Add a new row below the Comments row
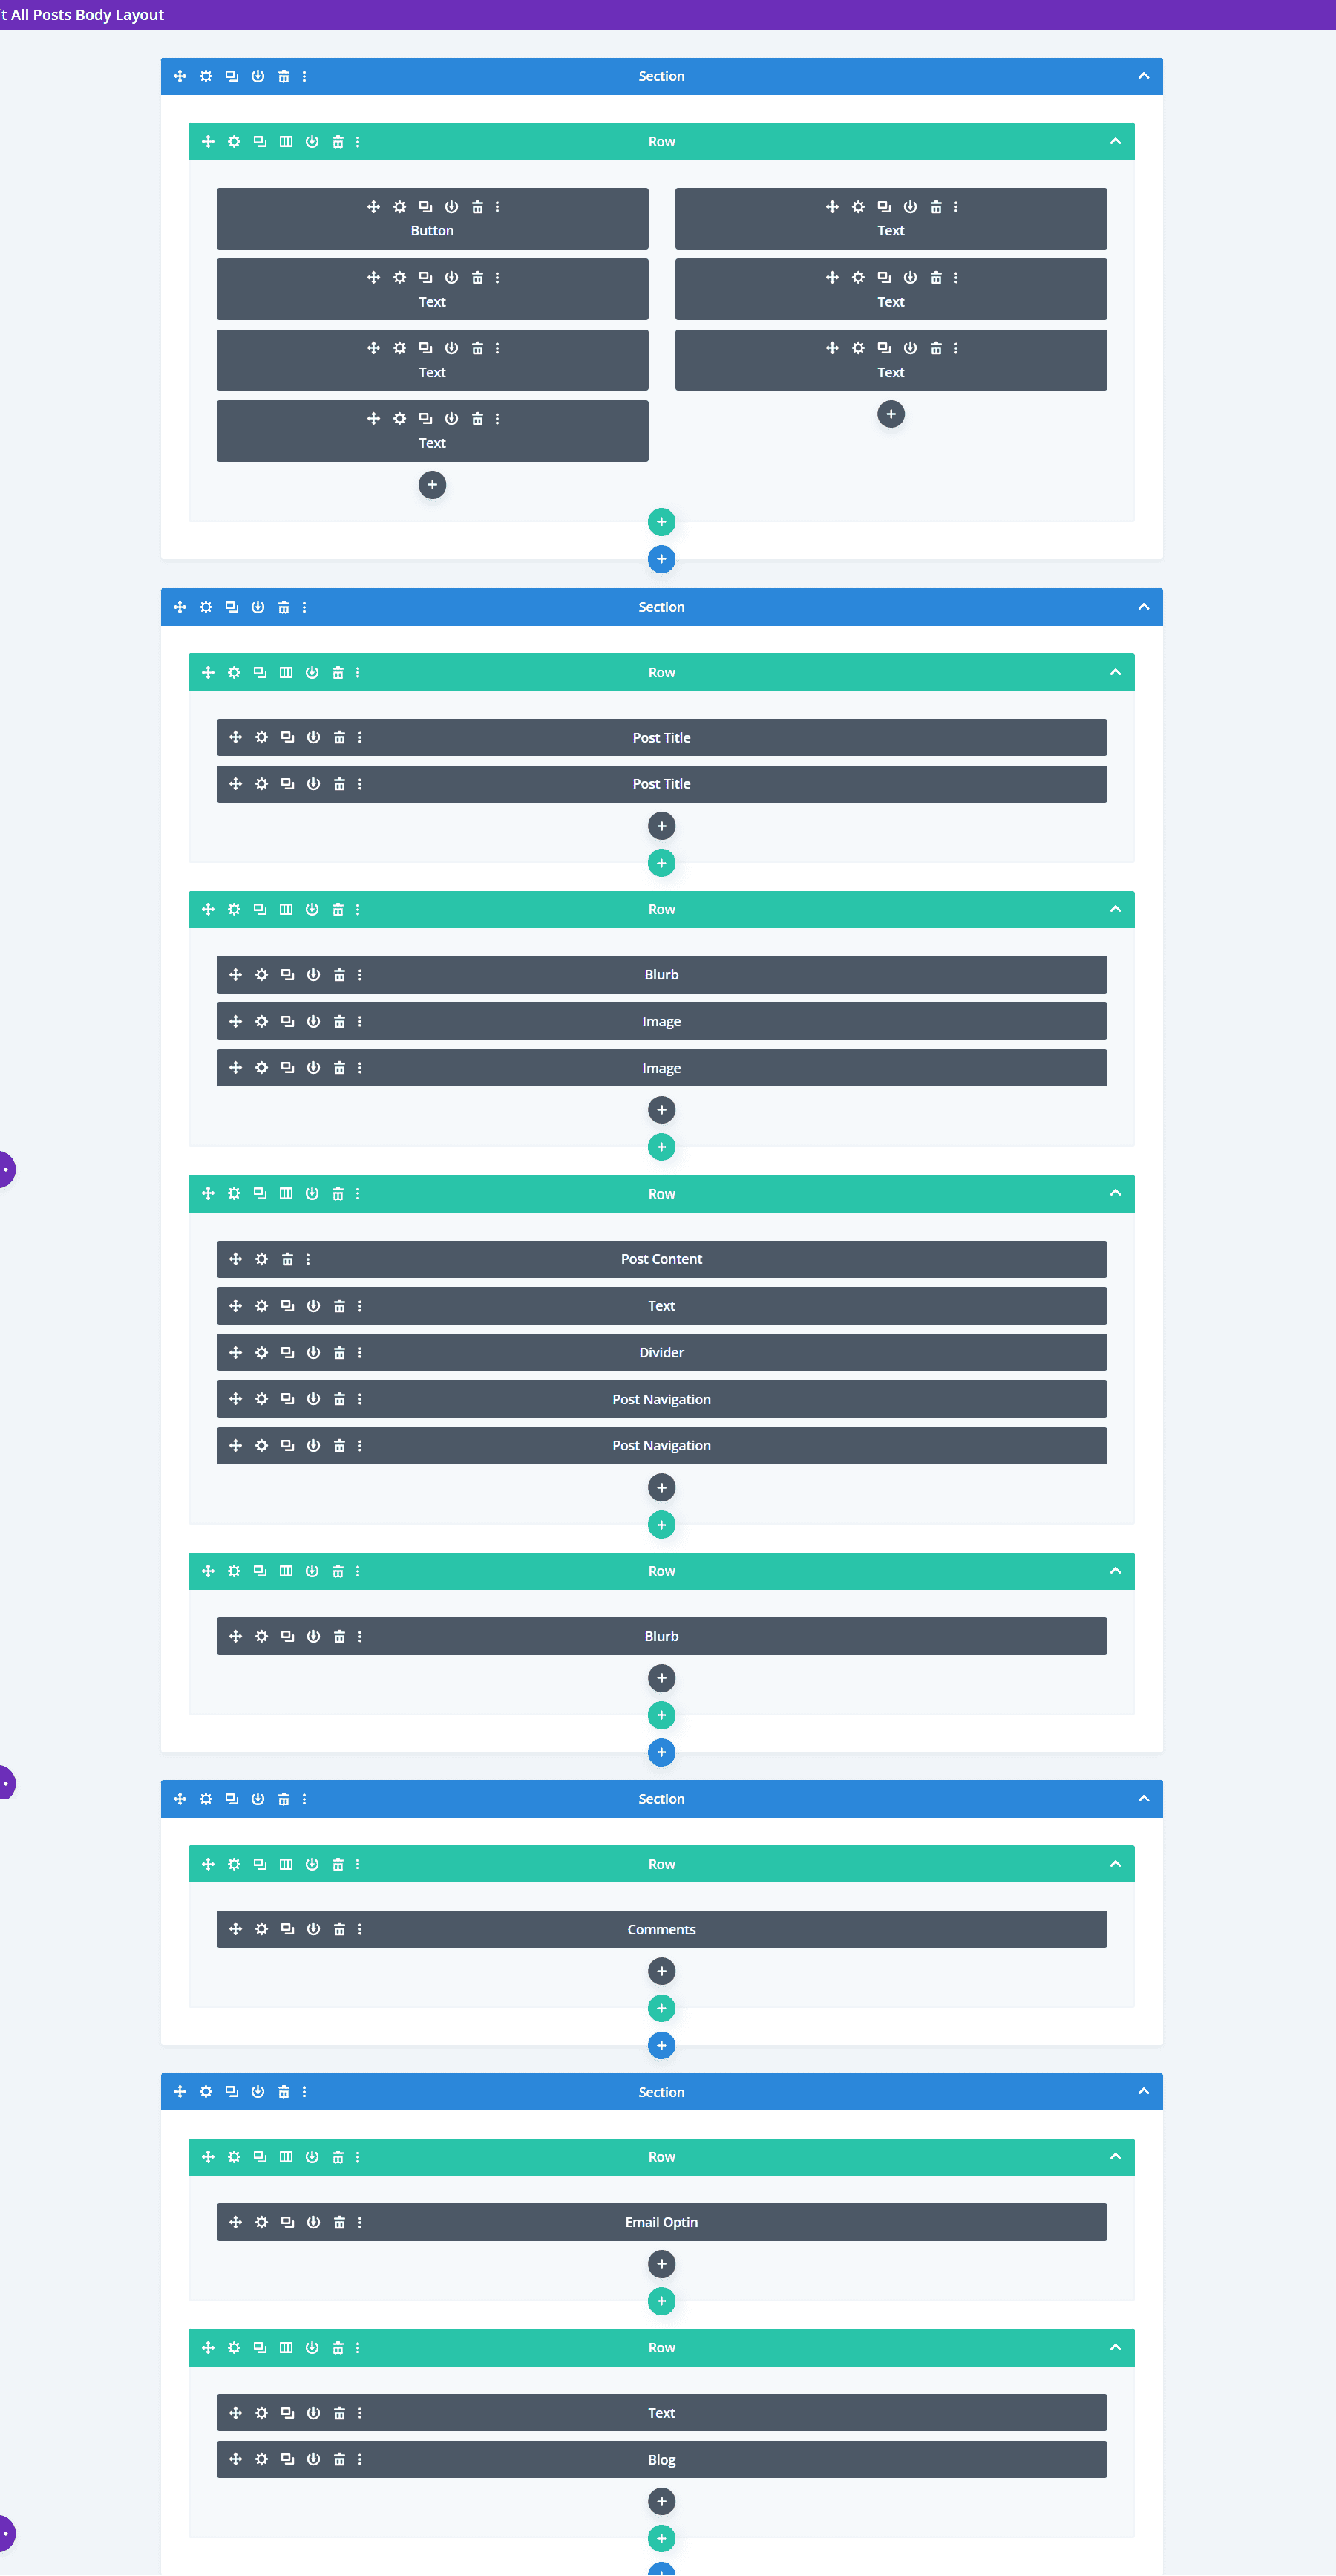 661,2008
